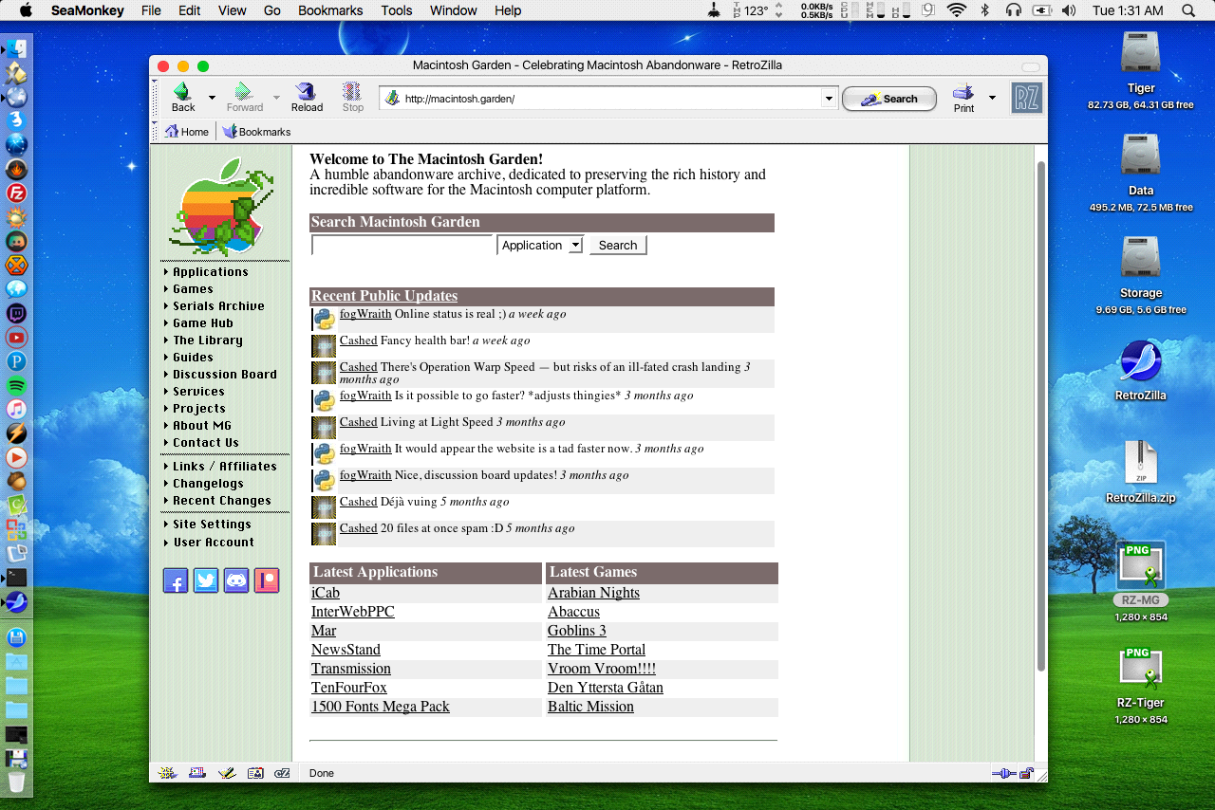Launch Terminal from the Dock
Screen dimensions: 1215x810
point(16,578)
